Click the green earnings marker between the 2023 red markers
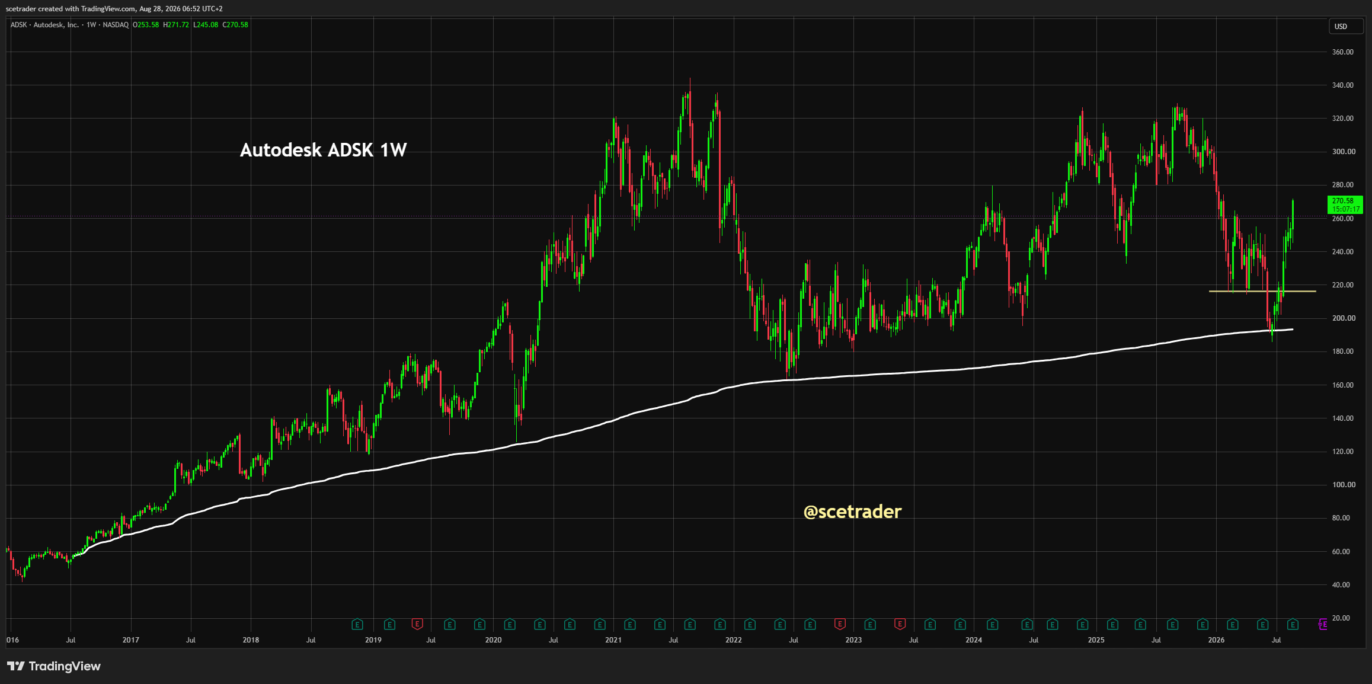The image size is (1372, 684). tap(870, 624)
